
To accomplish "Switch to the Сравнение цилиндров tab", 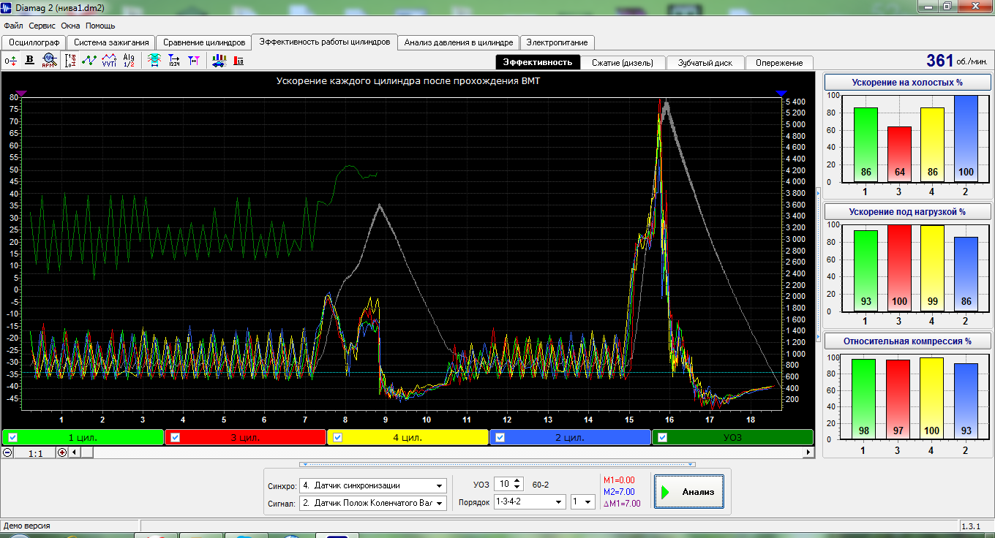I will coord(204,42).
